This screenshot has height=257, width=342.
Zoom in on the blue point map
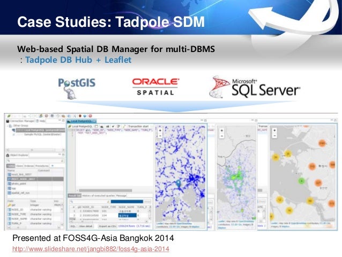tap(160, 130)
